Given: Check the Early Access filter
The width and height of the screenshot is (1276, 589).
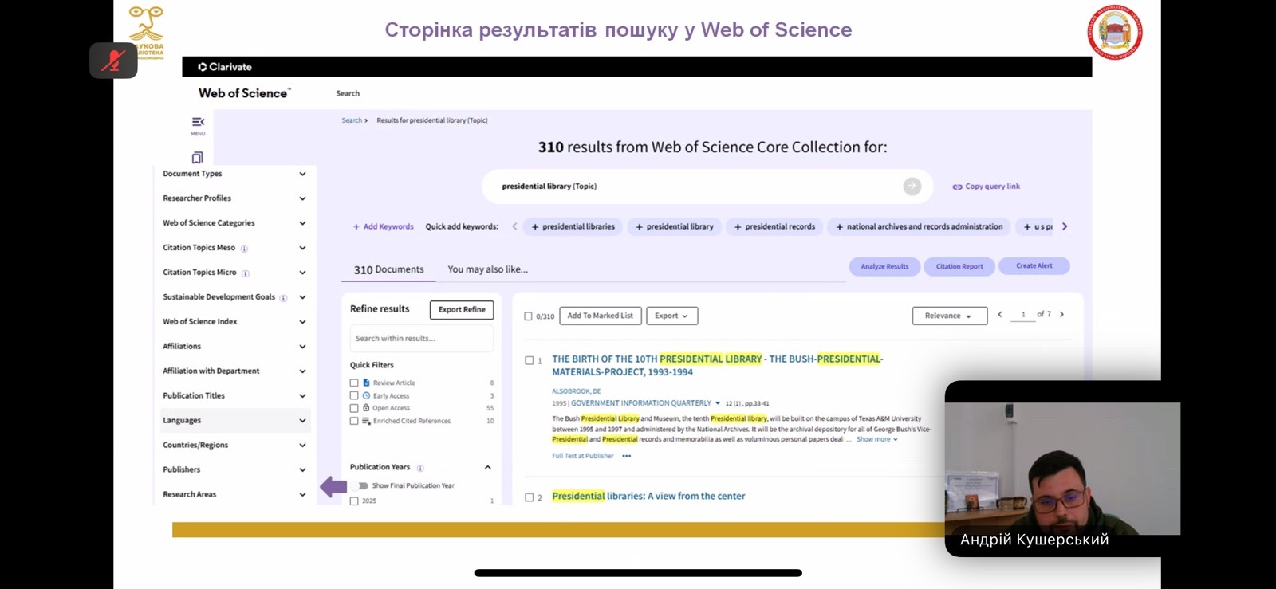Looking at the screenshot, I should coord(354,395).
